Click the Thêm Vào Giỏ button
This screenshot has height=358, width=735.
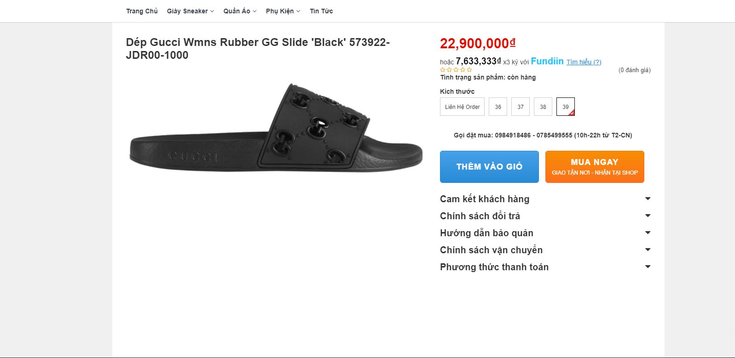[x=489, y=167]
